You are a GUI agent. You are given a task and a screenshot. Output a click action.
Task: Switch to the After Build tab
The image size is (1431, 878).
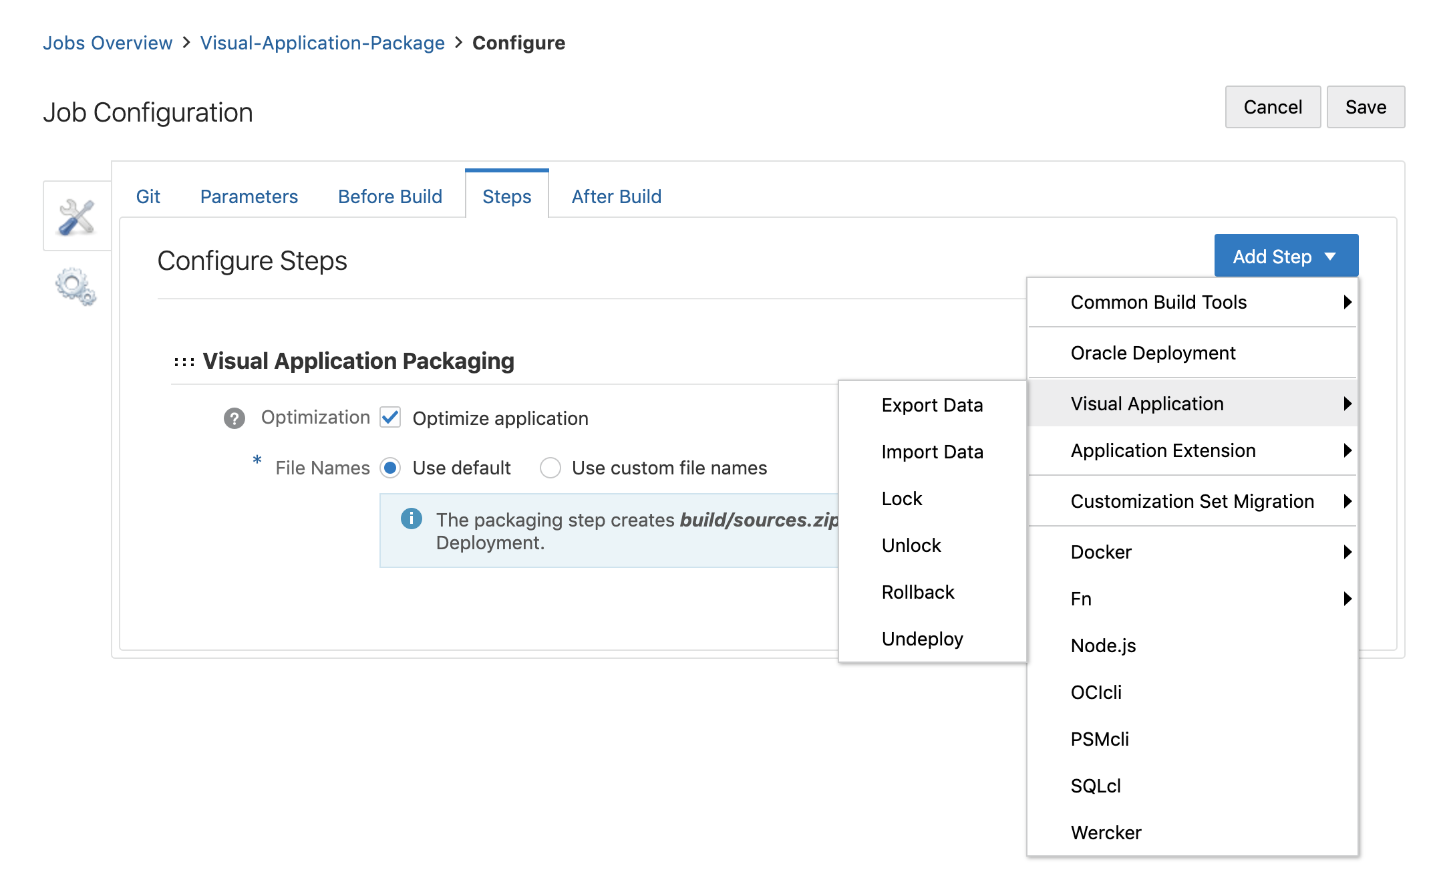616,196
